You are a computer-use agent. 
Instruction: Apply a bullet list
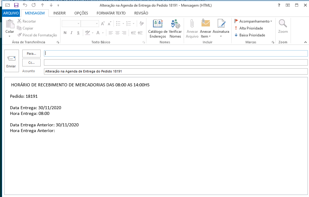pos(118,24)
